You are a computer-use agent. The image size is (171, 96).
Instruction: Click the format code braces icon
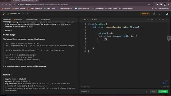[152, 19]
